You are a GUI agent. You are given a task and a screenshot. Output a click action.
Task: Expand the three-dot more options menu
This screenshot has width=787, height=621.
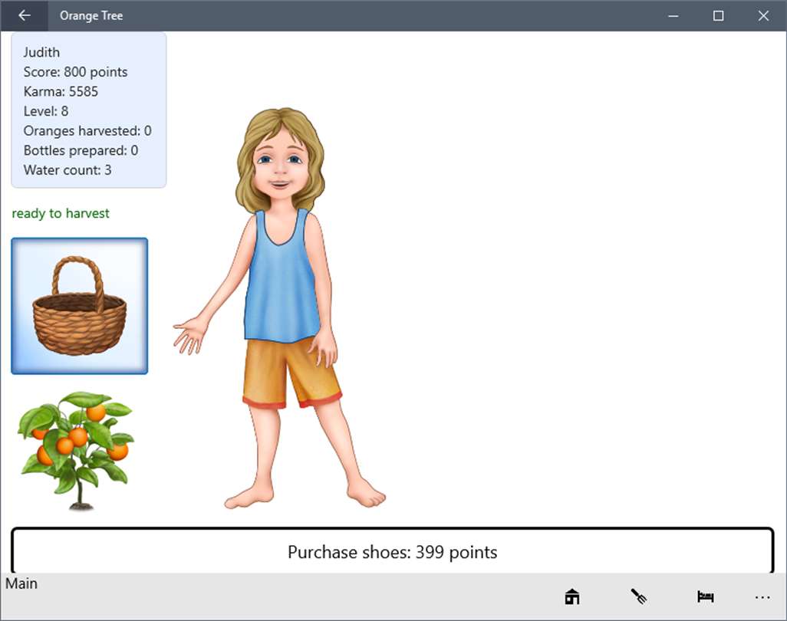pos(762,597)
